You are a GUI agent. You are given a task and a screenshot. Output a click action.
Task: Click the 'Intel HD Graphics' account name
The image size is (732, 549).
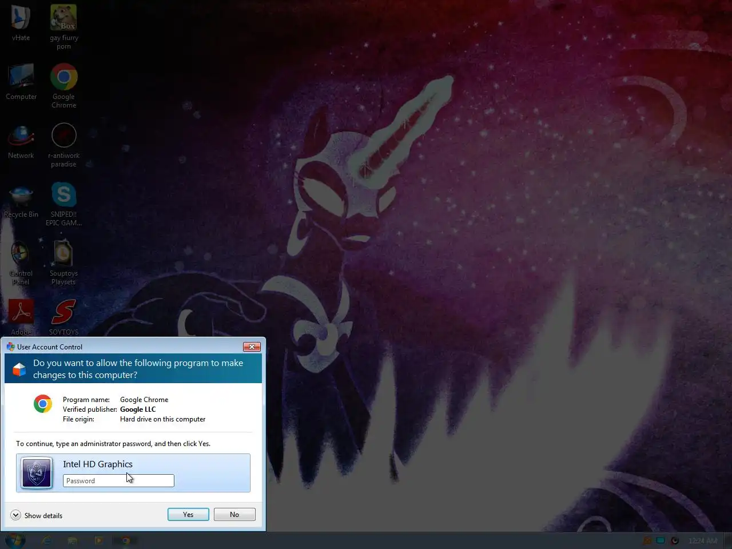click(98, 464)
